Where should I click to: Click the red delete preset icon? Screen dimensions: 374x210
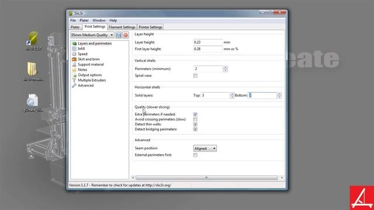pos(126,35)
